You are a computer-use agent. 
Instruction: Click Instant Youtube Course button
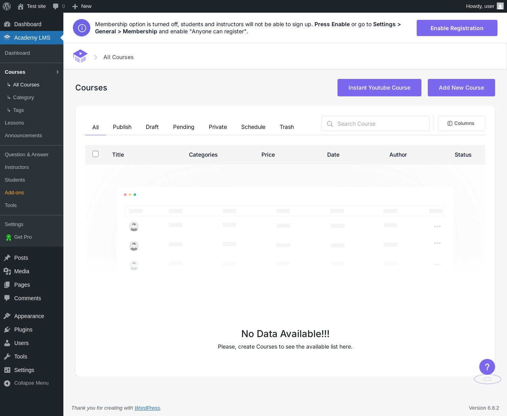click(x=379, y=88)
